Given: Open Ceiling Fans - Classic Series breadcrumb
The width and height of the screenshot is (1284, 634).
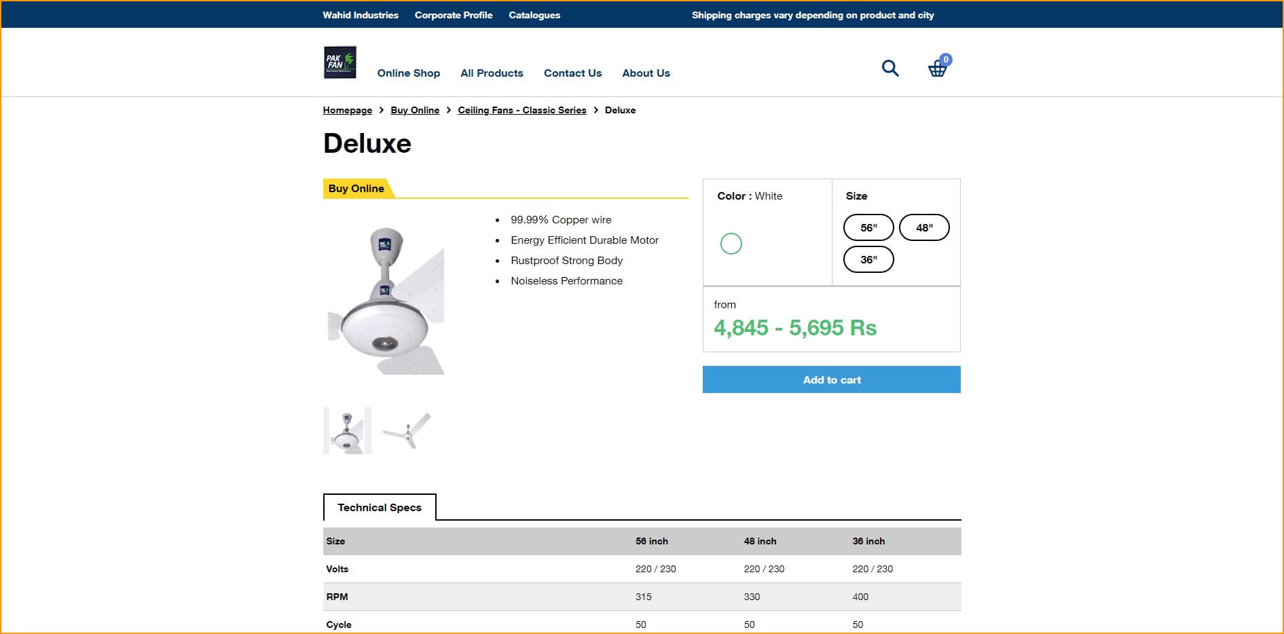Looking at the screenshot, I should tap(521, 110).
